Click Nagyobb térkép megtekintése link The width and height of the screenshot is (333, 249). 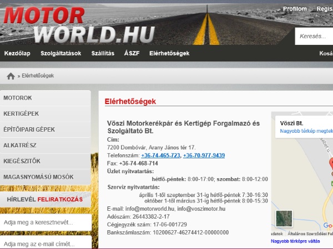click(x=306, y=131)
